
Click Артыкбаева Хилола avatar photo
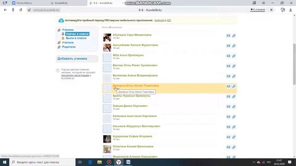[107, 47]
